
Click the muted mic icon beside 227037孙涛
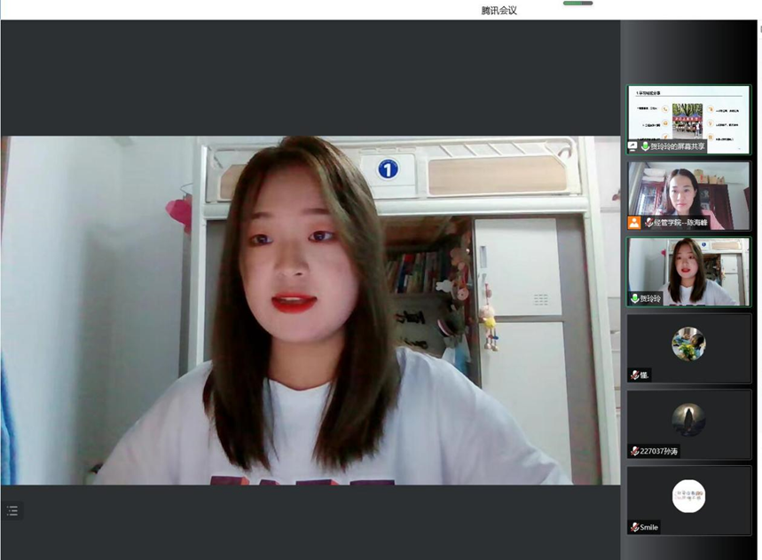(x=634, y=452)
